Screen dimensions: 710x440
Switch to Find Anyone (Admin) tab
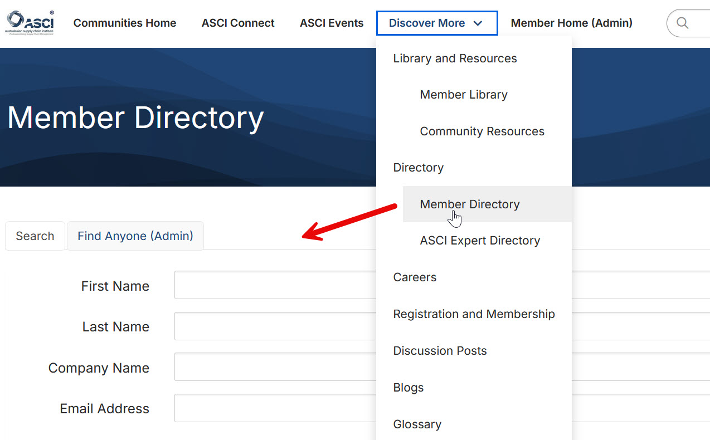[x=135, y=236]
